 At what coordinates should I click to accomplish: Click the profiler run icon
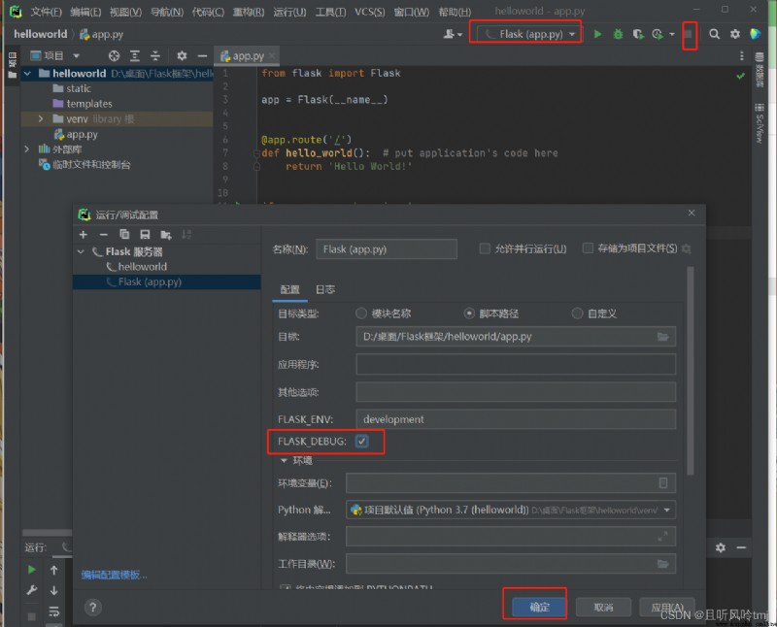(x=658, y=34)
